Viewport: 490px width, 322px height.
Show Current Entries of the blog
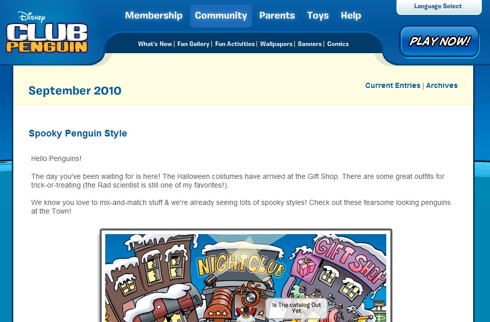(x=393, y=85)
